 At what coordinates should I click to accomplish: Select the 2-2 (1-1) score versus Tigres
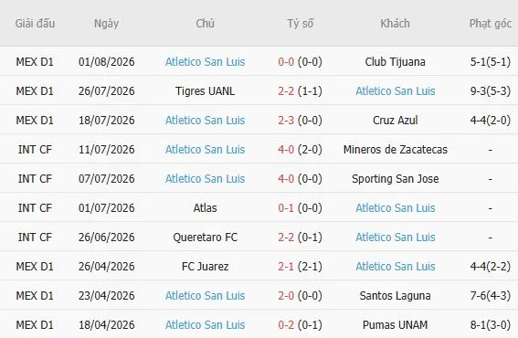300,90
